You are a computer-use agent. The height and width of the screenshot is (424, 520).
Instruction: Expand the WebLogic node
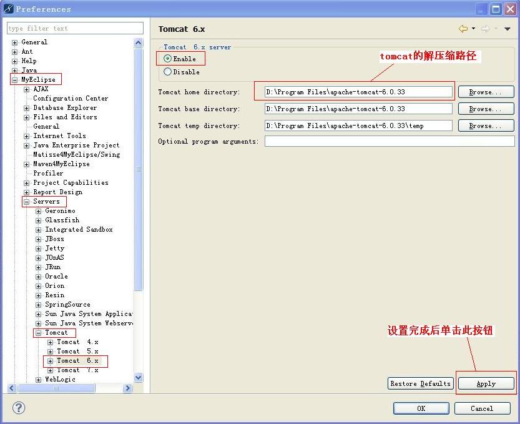tap(39, 380)
